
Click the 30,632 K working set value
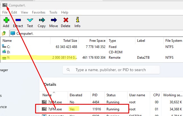(x=176, y=102)
